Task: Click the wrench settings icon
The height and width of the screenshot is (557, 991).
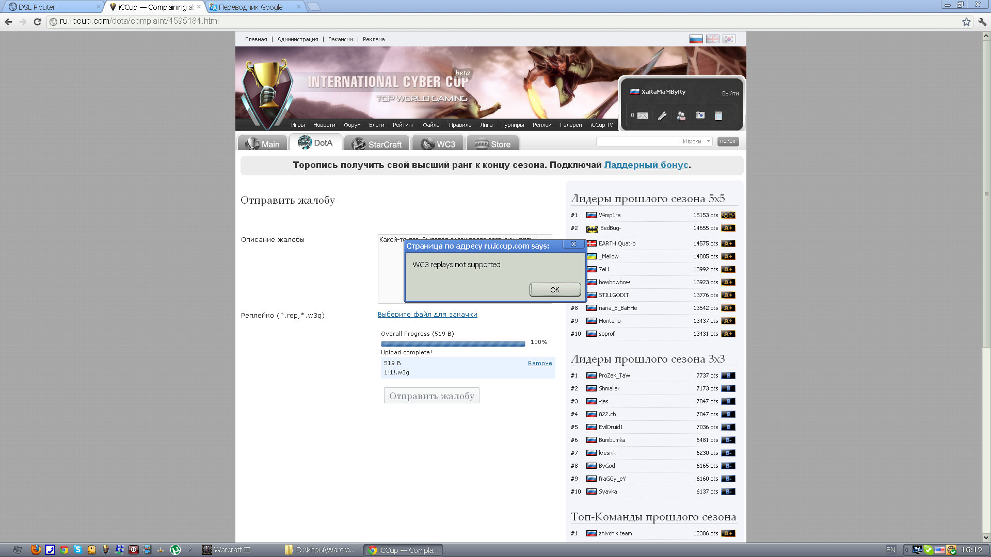Action: pos(662,116)
